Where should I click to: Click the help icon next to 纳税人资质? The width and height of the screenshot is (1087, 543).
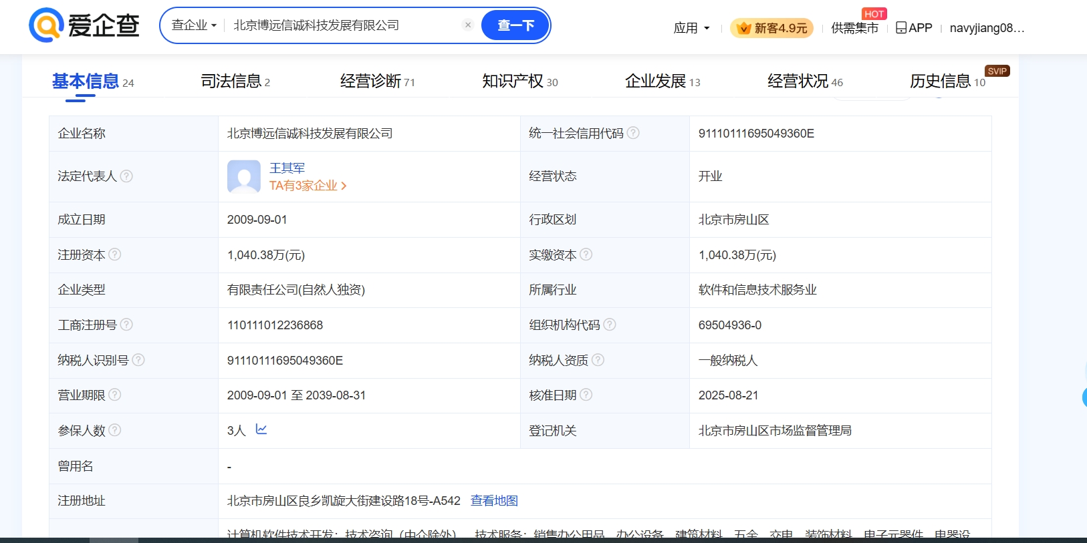[x=598, y=360]
